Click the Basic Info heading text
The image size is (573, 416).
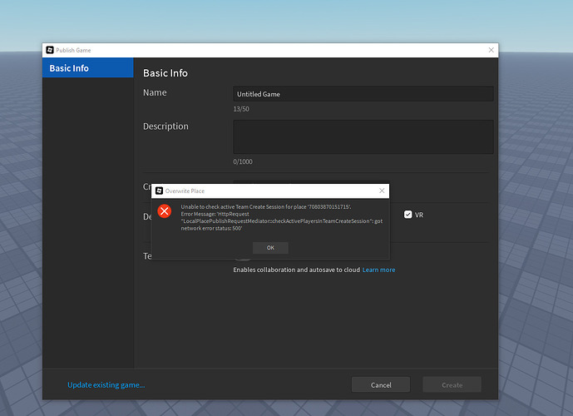point(165,73)
